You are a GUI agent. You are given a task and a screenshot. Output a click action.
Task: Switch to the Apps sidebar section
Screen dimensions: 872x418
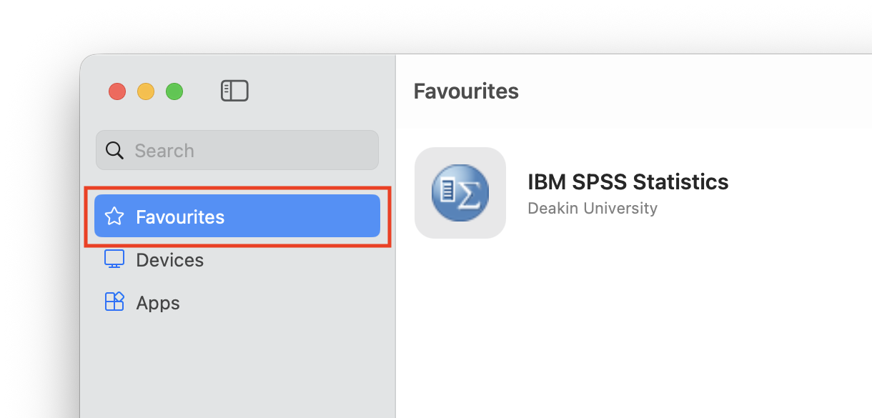click(158, 303)
